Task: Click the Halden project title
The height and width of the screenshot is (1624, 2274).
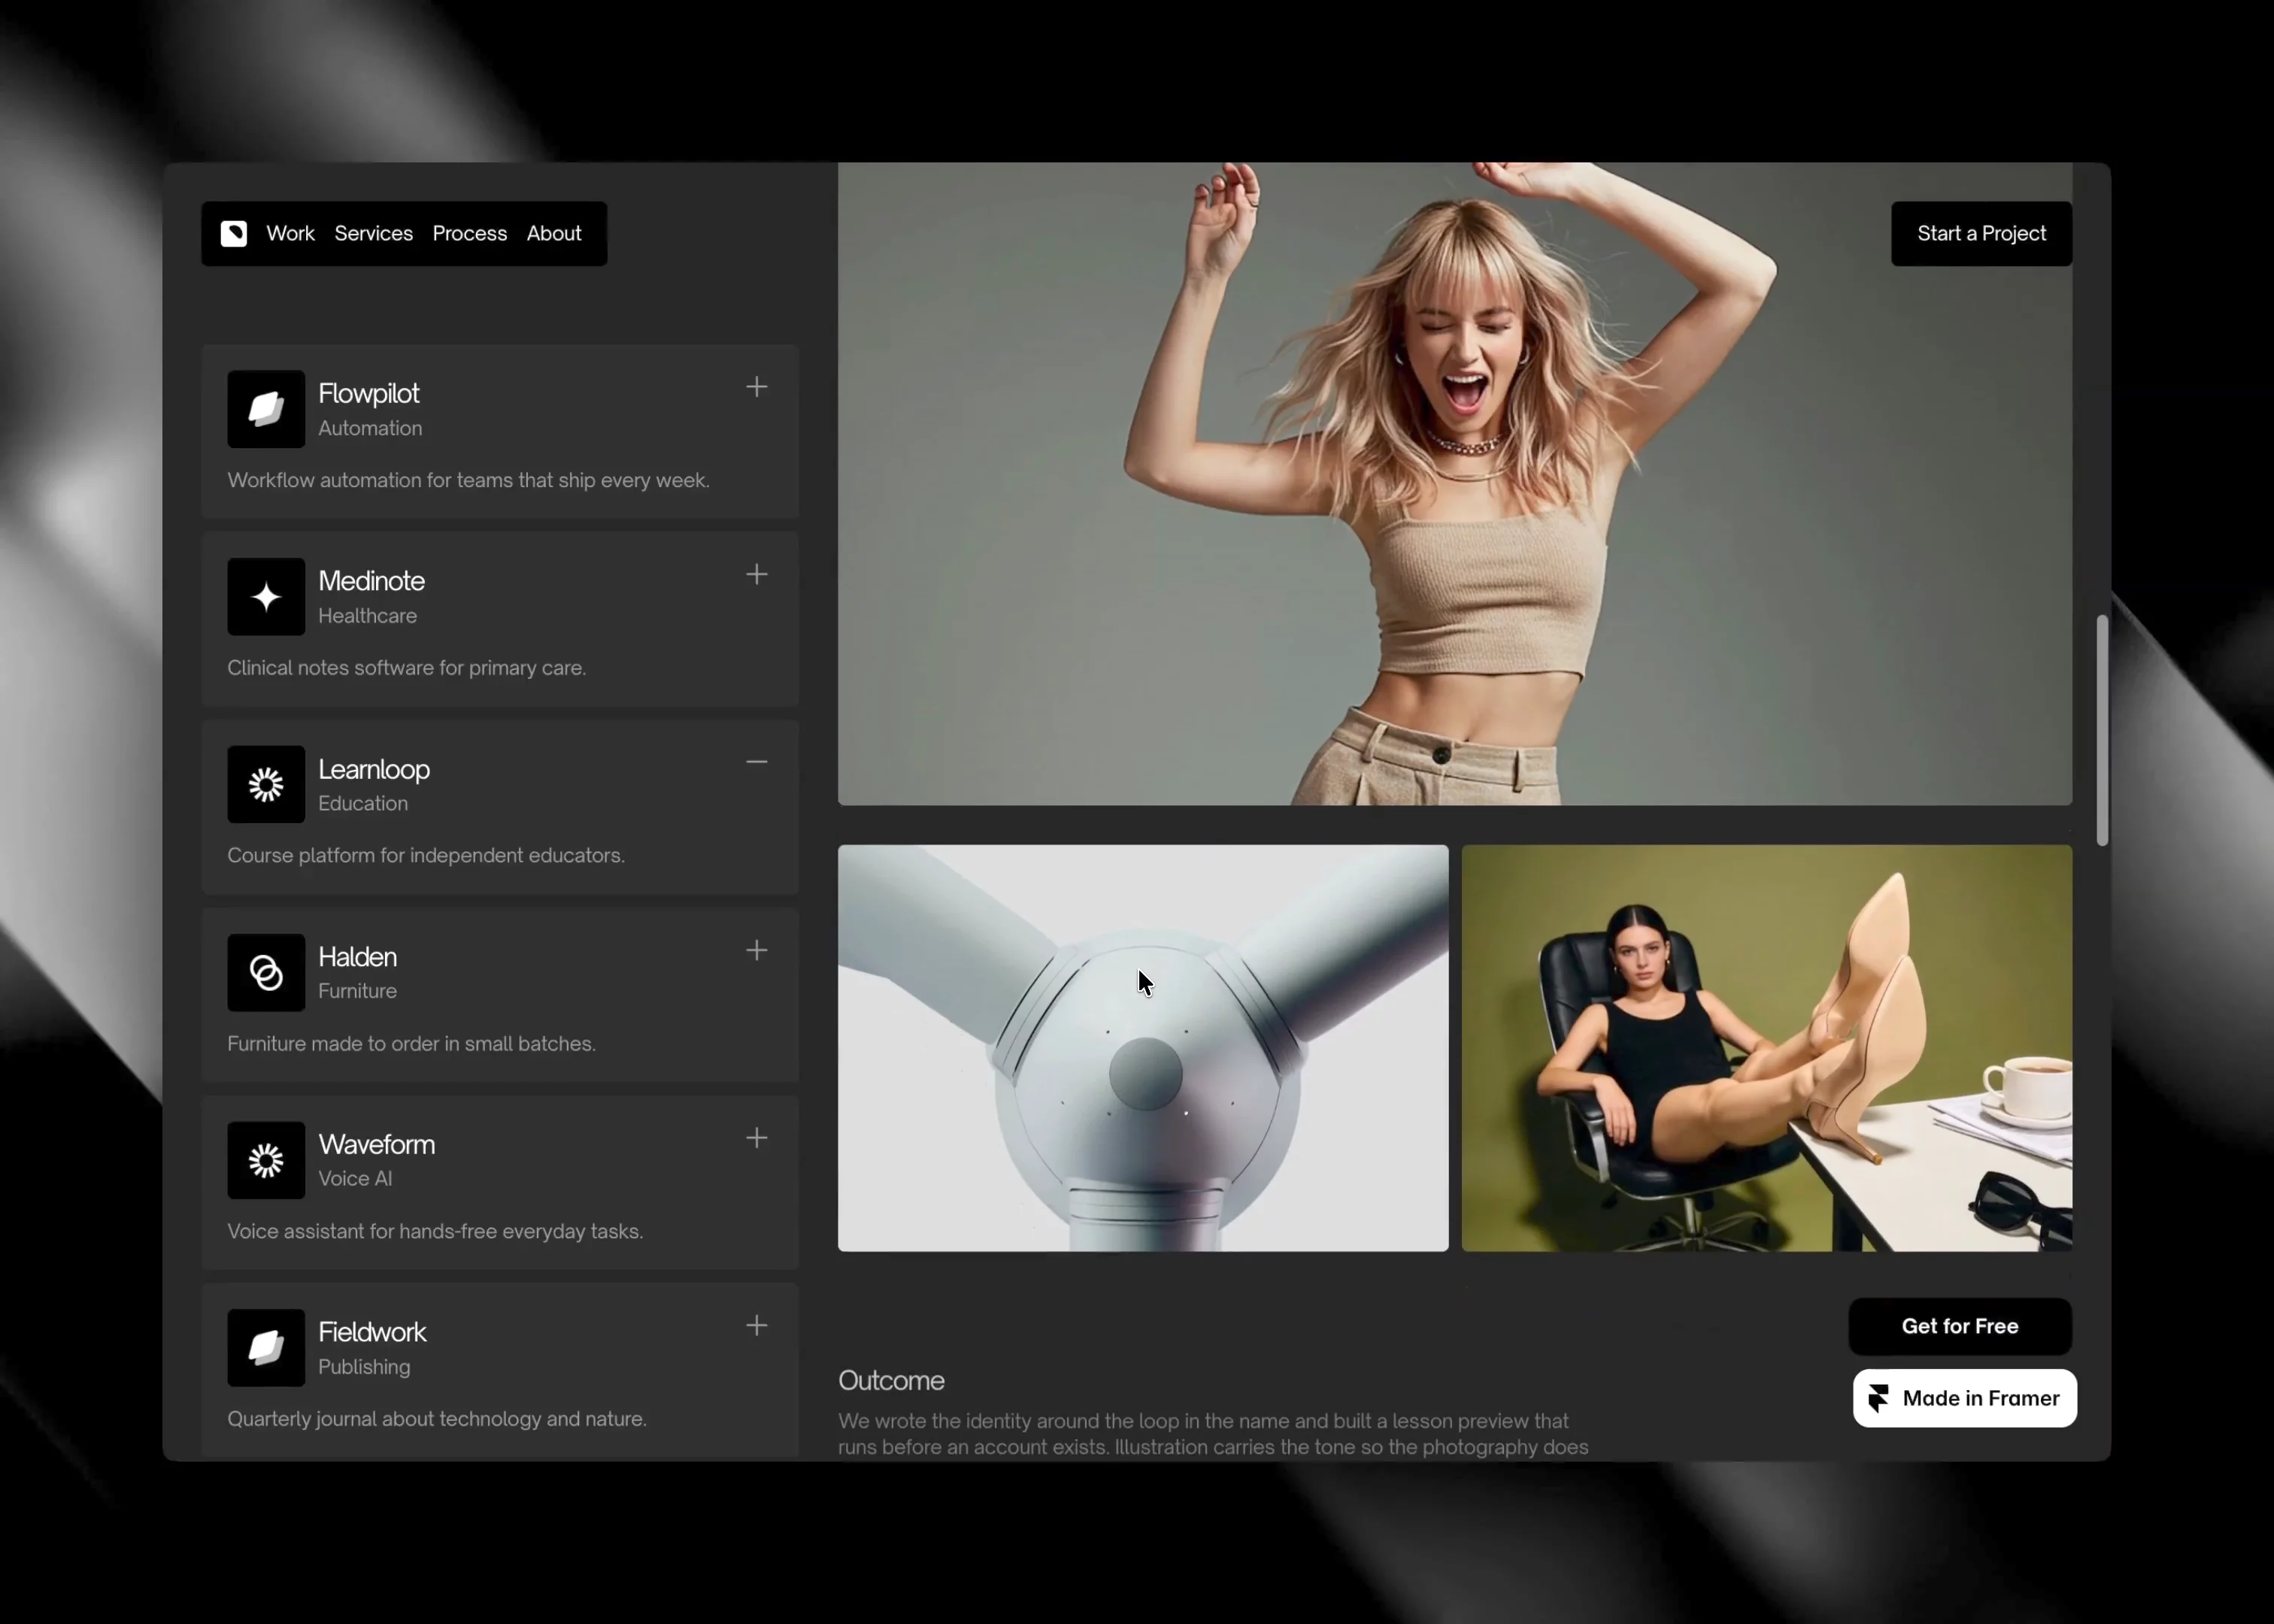Action: [x=358, y=957]
